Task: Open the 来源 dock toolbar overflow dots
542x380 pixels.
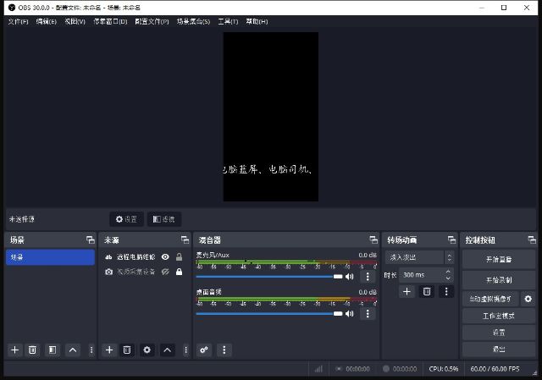Action: point(186,350)
